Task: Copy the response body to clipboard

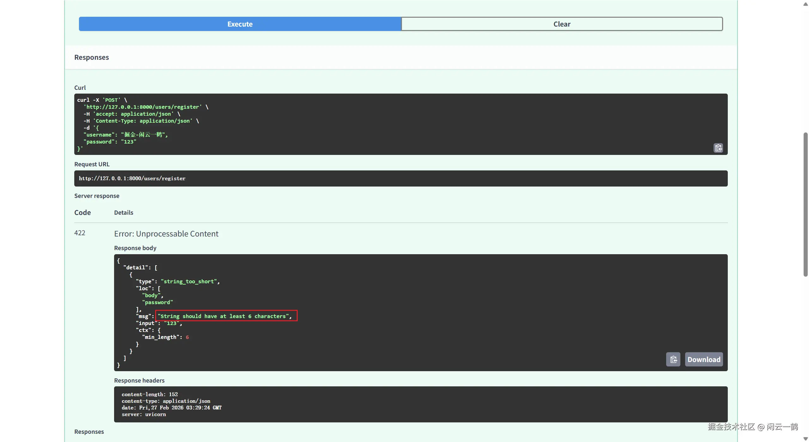Action: (673, 359)
